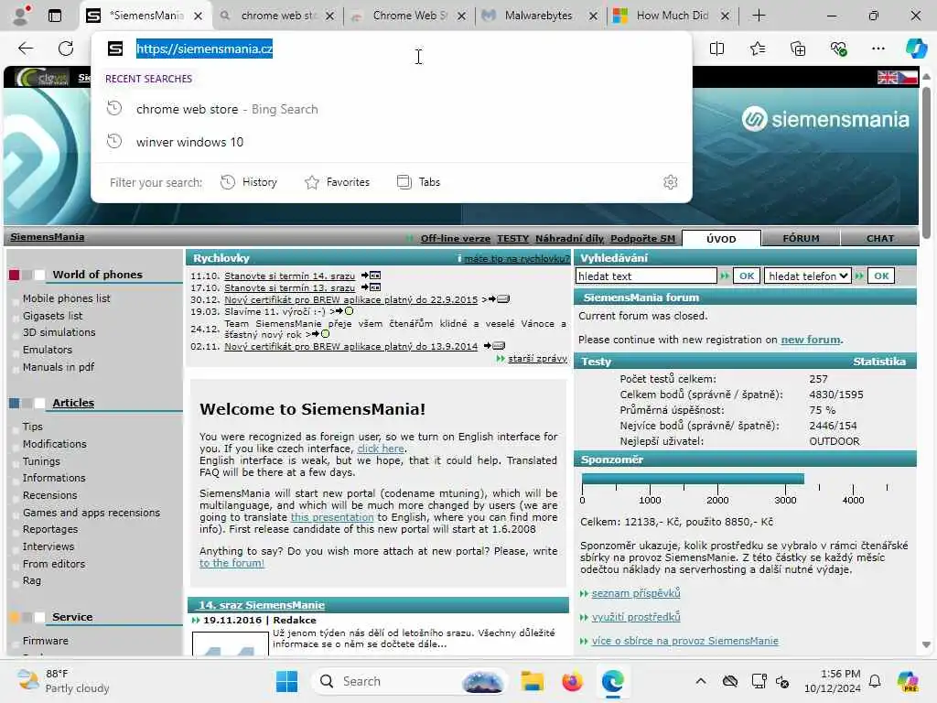Open Edge Settings and more menu
This screenshot has height=703, width=937.
tap(878, 49)
